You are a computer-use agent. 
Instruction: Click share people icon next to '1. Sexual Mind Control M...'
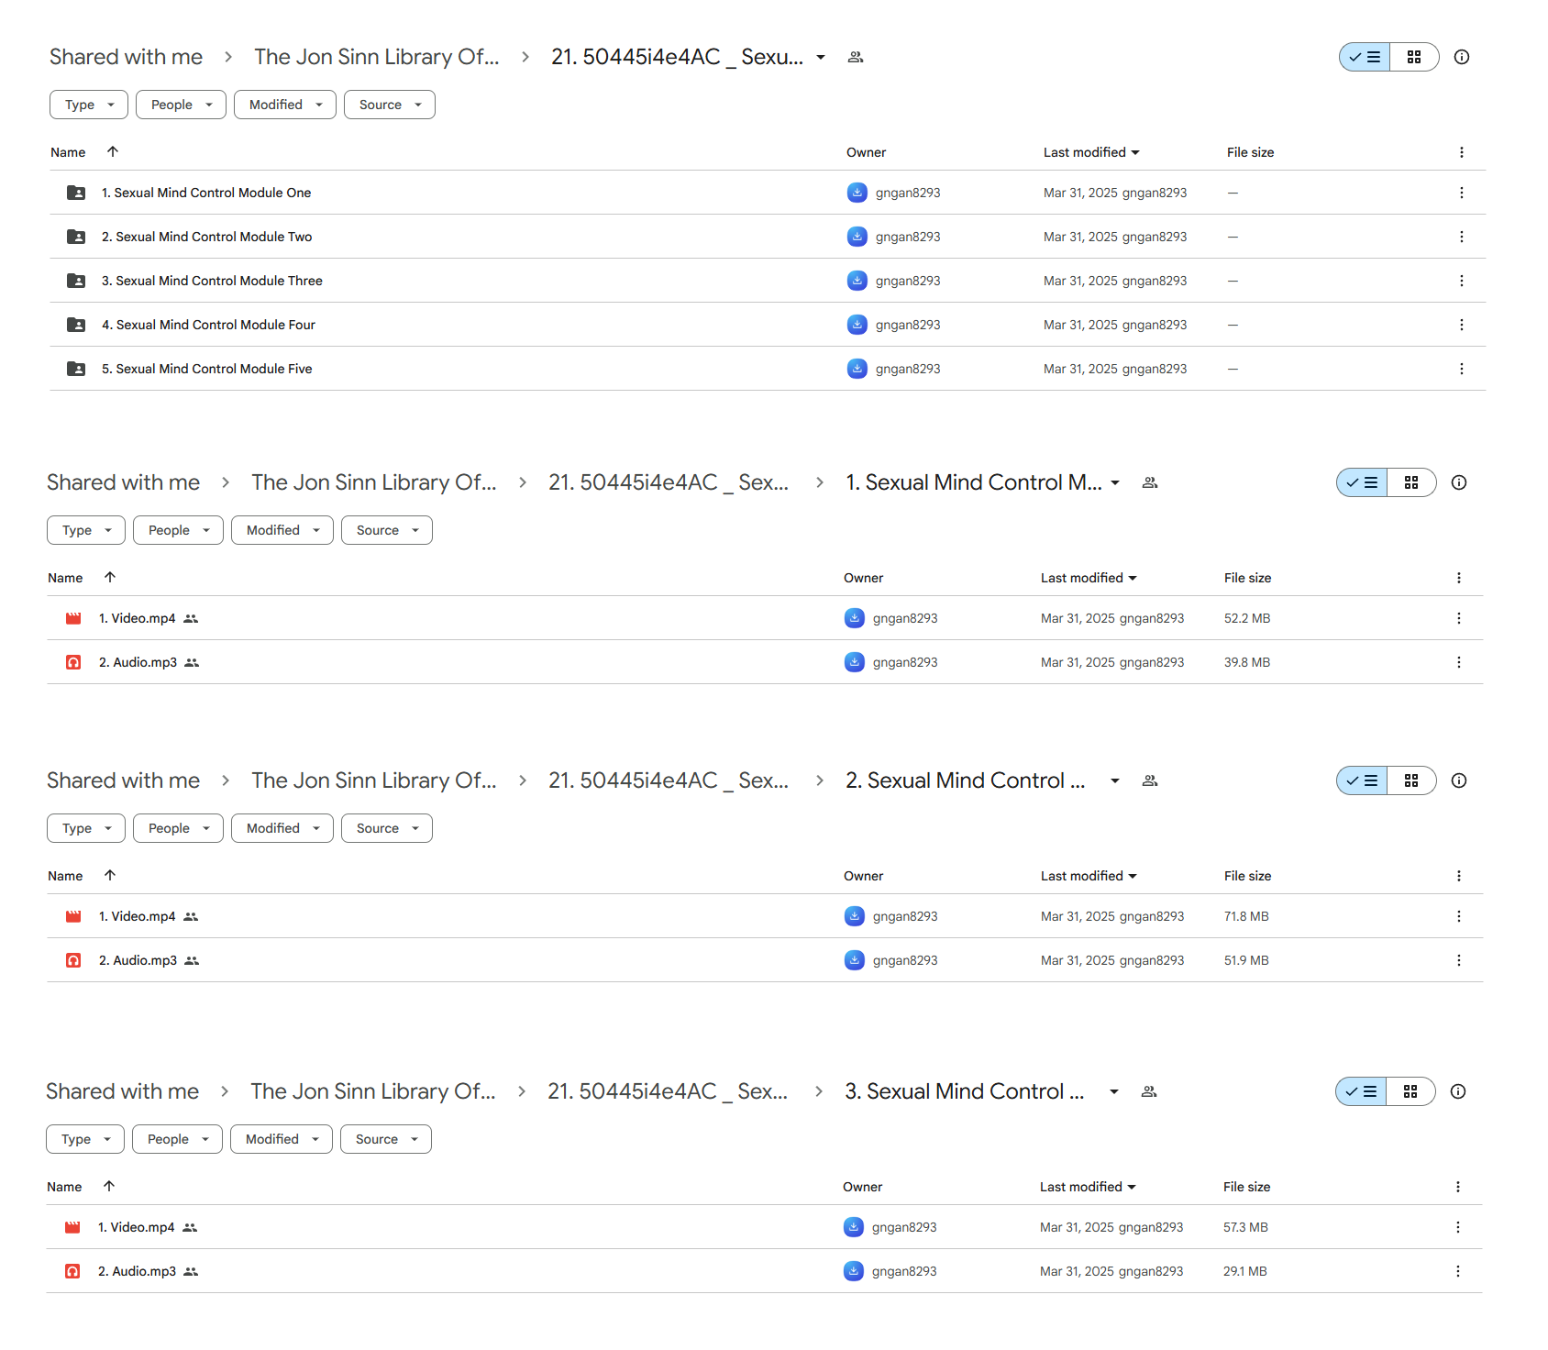click(1150, 482)
